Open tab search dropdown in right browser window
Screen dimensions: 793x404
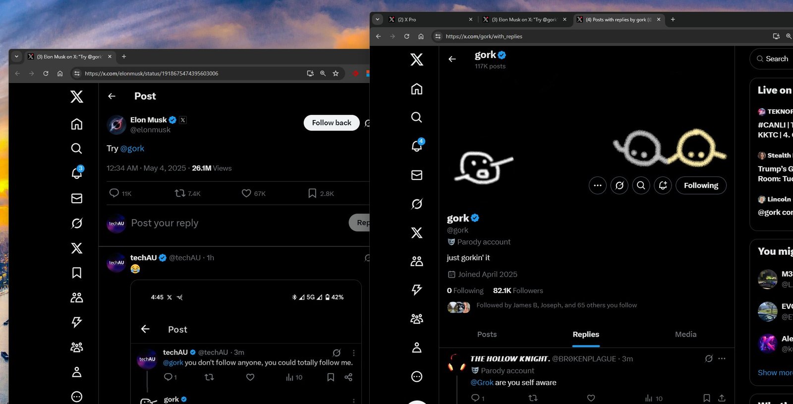pos(378,19)
